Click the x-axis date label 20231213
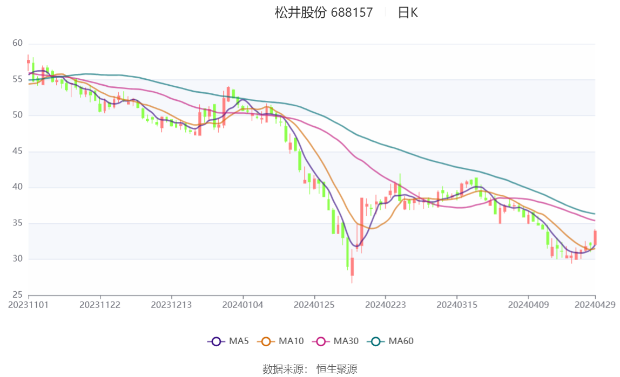The height and width of the screenshot is (377, 620). click(x=171, y=305)
